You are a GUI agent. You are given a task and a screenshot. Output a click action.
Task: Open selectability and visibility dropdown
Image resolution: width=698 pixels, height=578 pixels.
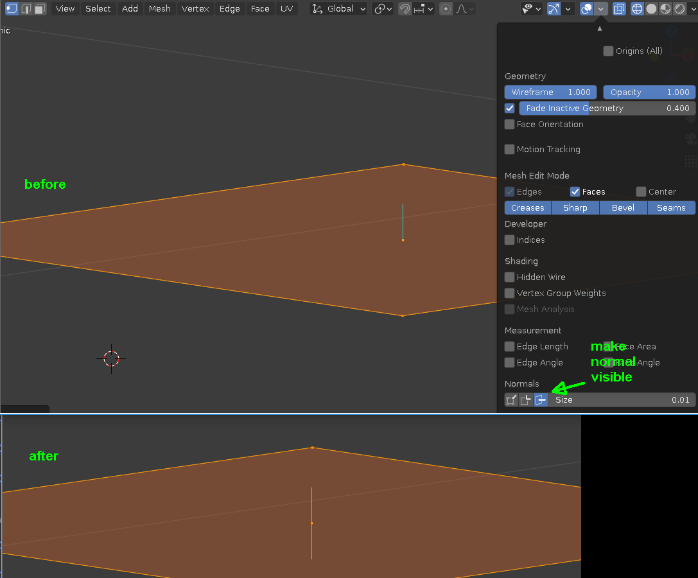click(531, 8)
